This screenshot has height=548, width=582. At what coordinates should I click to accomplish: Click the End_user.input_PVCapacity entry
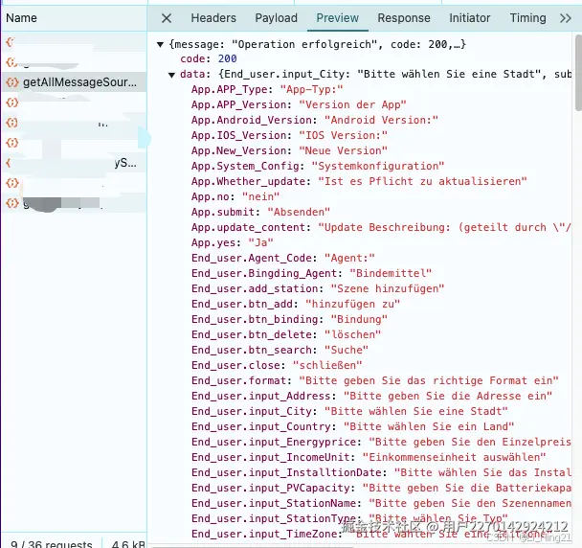tap(381, 488)
